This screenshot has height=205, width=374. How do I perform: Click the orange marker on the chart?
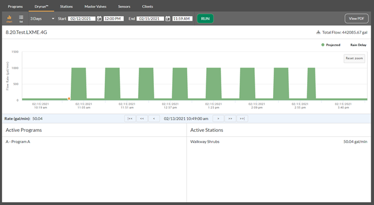click(x=69, y=99)
